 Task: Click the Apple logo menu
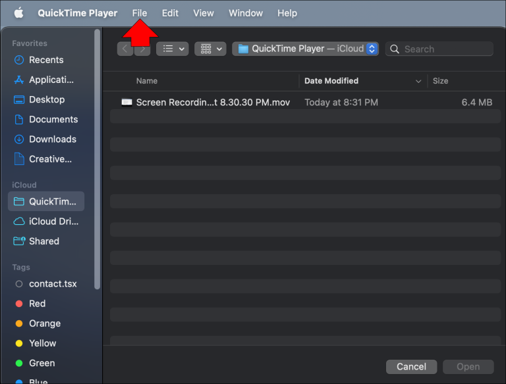pos(18,13)
